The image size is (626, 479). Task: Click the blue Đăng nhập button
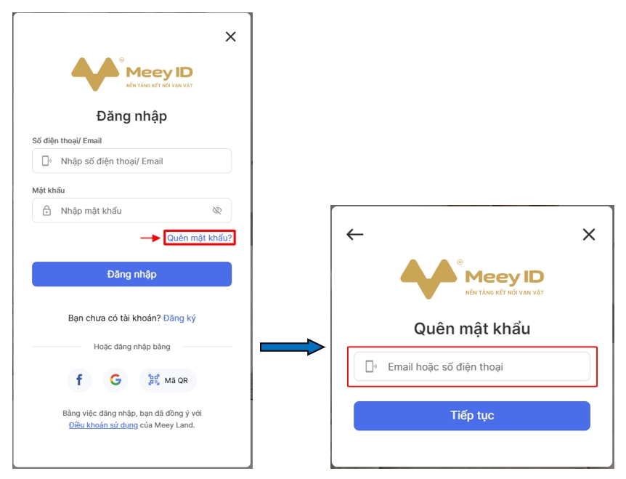click(x=131, y=274)
